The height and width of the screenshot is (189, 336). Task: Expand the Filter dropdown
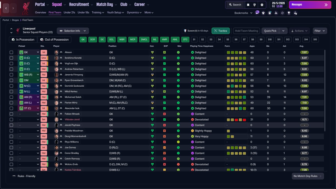[320, 31]
